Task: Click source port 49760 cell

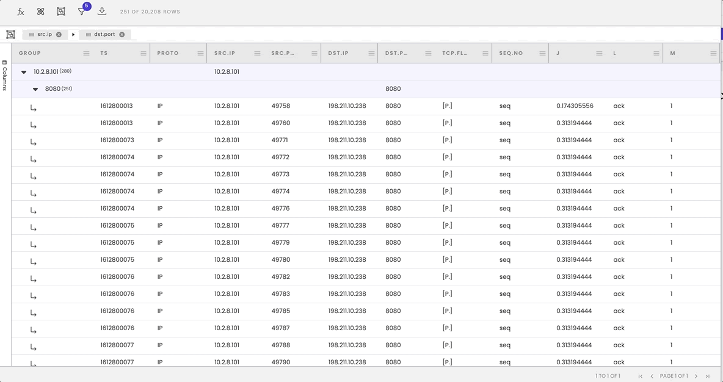Action: coord(281,123)
